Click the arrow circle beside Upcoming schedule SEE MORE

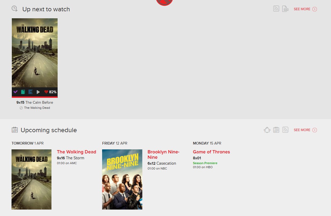315,130
